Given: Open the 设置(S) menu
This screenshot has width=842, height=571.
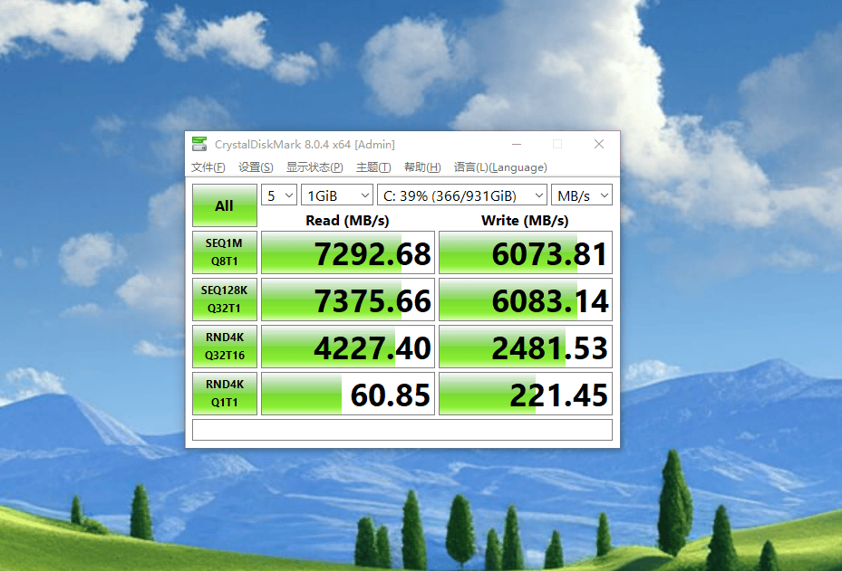Looking at the screenshot, I should [256, 167].
